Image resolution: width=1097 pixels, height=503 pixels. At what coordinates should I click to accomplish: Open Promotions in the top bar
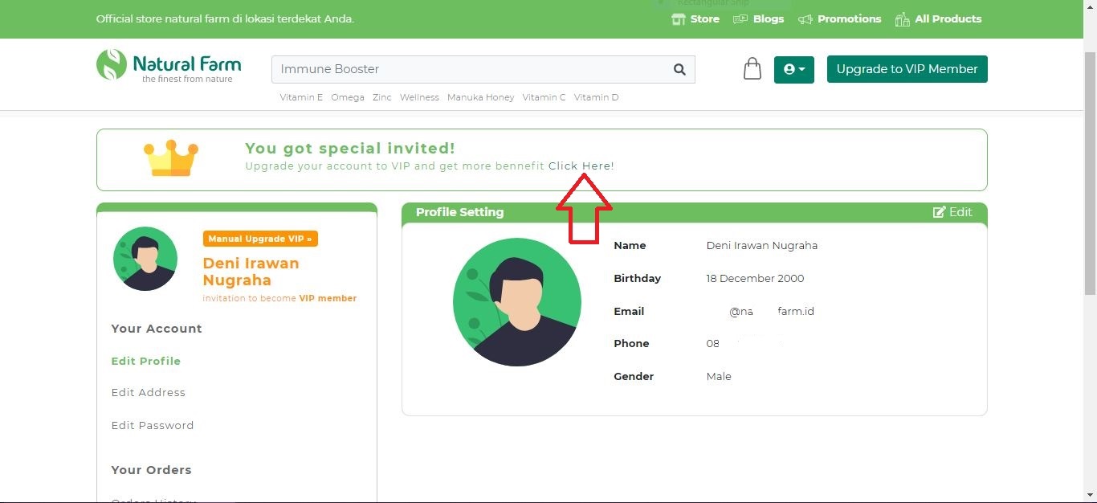point(840,19)
